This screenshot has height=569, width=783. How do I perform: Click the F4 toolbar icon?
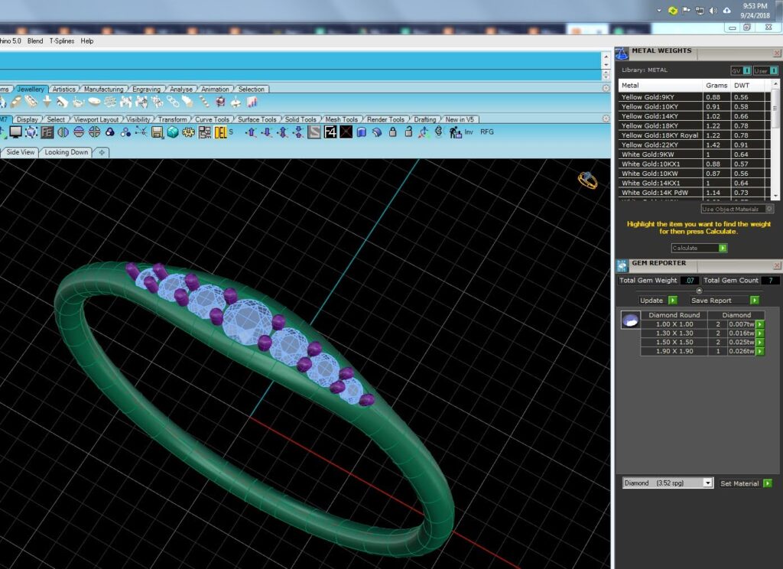pyautogui.click(x=330, y=132)
